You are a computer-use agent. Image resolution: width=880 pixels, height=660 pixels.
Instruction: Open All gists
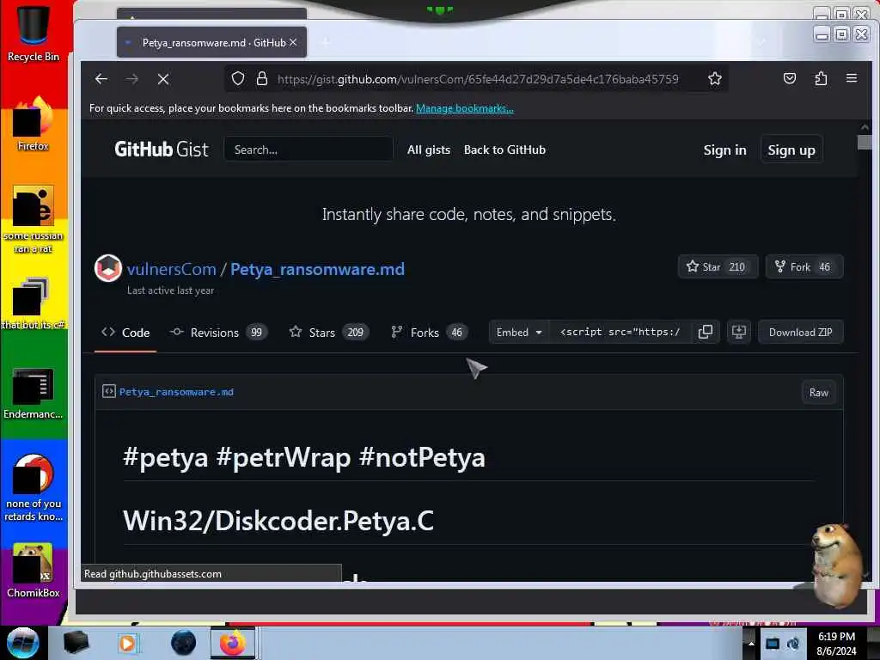pos(429,150)
